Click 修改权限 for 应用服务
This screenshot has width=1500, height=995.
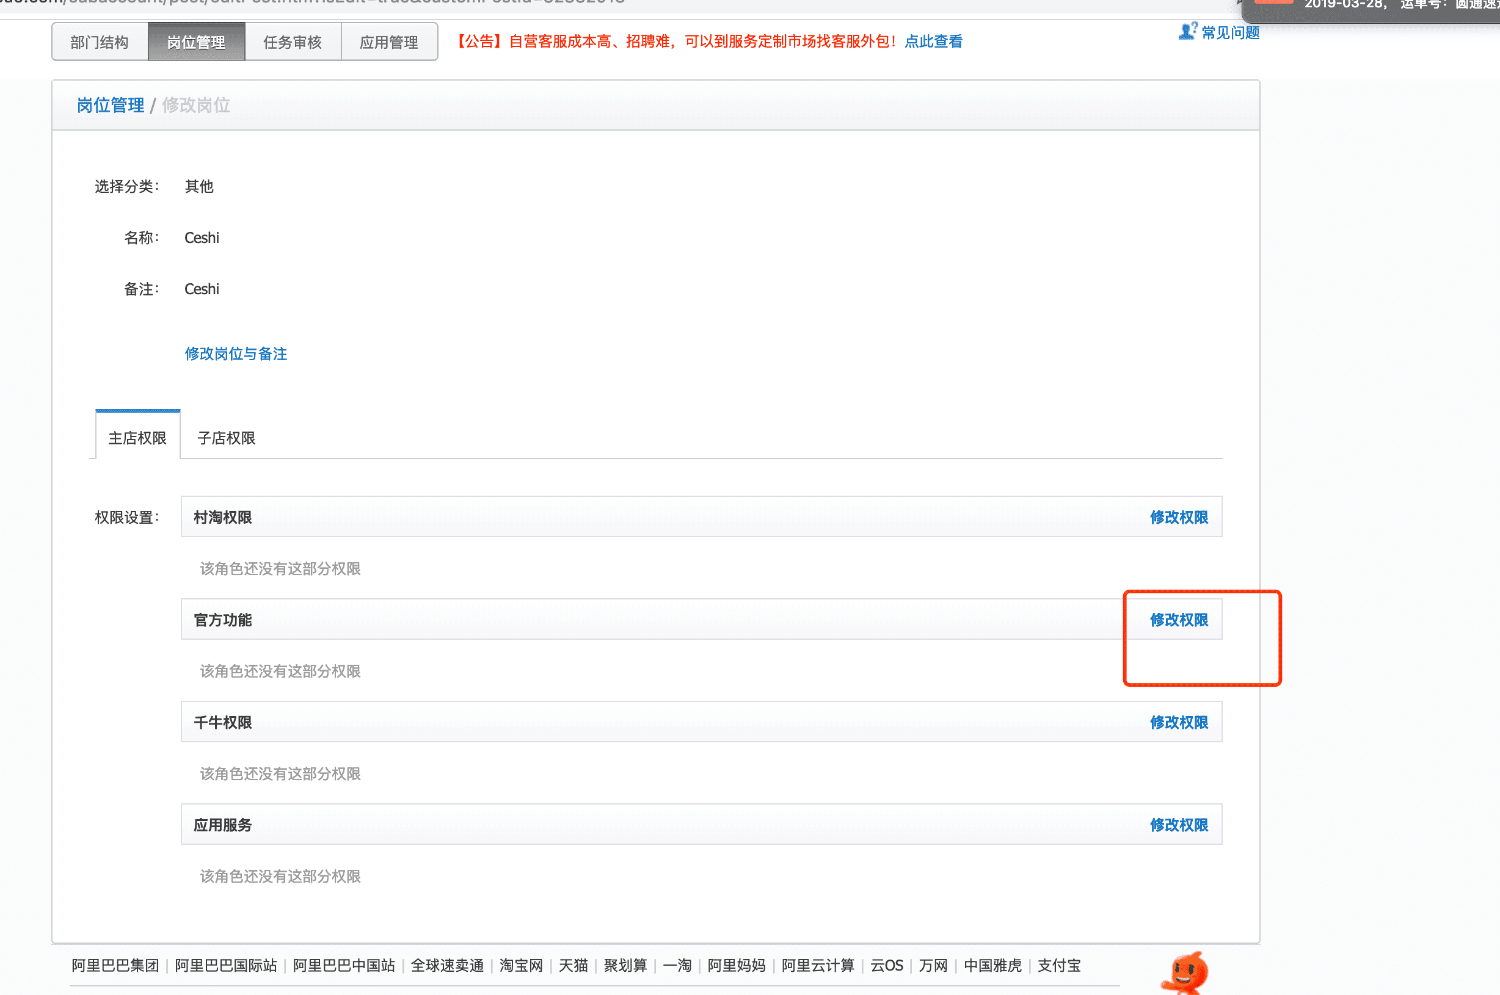coord(1179,825)
